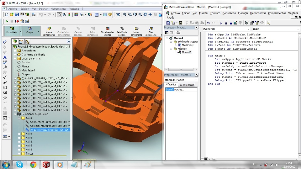Click the Google Chrome icon in the taskbar
301x169 pixels.
pos(33,165)
